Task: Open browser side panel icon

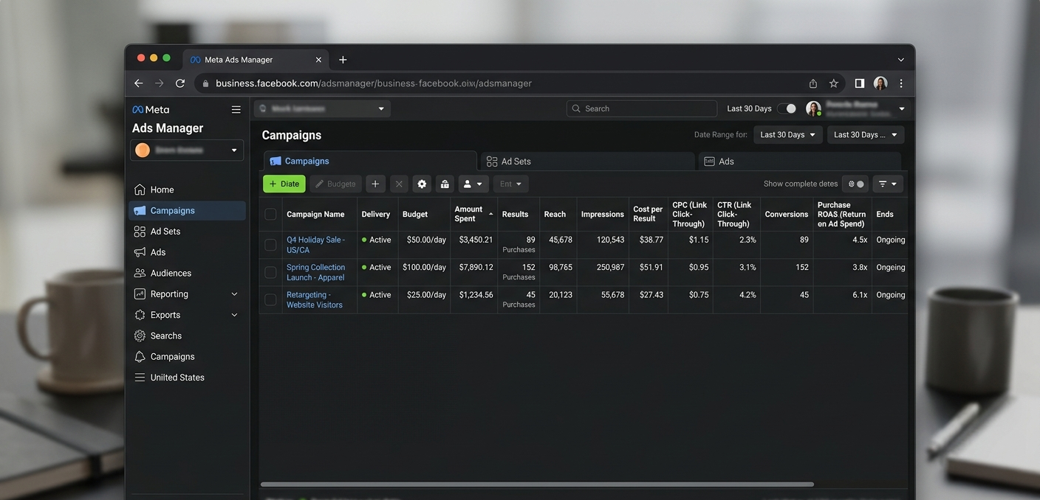Action: (860, 83)
